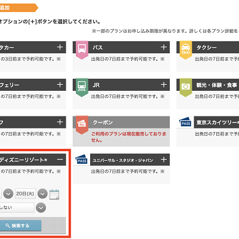
Task: Click the PASS icon beside 東京スカイツリー
Action: click(185, 122)
